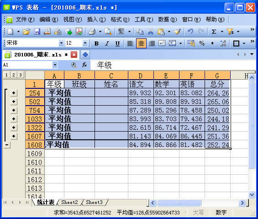Screen dimensions: 258x219
Task: Click outline level 2 button
Action: pos(14,75)
